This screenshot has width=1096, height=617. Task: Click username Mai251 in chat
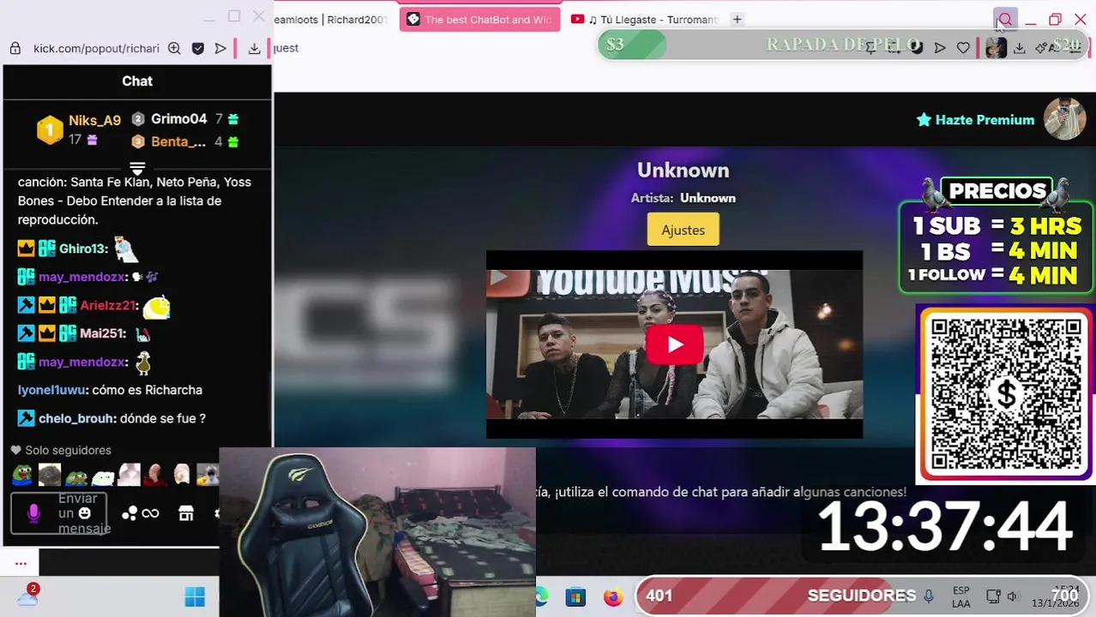[102, 333]
